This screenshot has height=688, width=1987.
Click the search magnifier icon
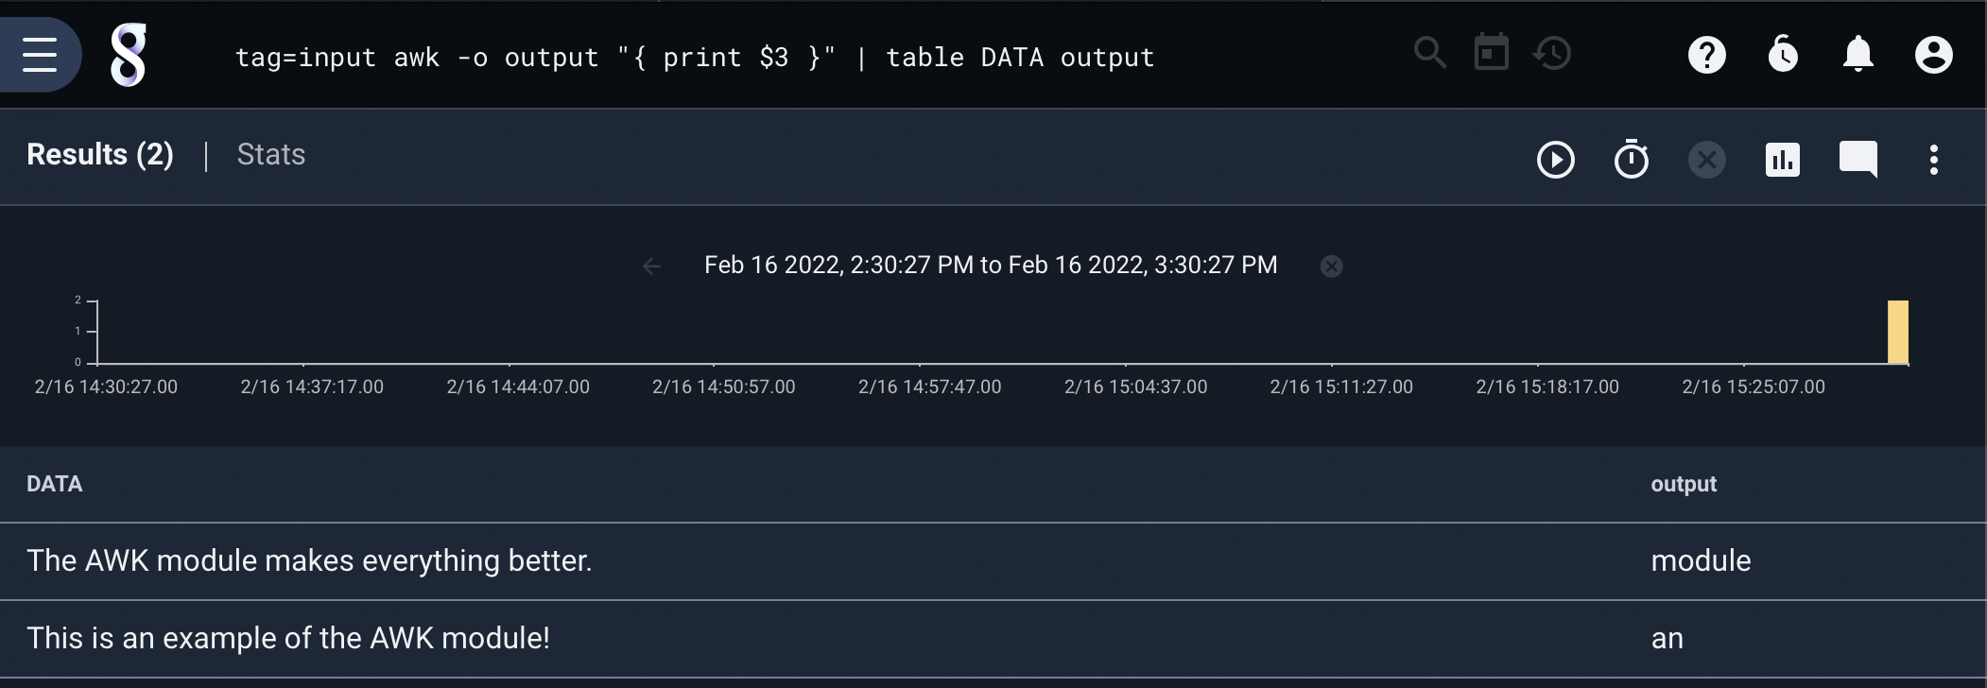(1429, 53)
